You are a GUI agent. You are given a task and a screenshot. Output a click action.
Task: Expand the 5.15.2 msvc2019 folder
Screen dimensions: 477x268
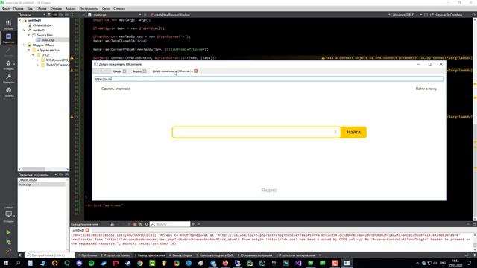(38, 60)
